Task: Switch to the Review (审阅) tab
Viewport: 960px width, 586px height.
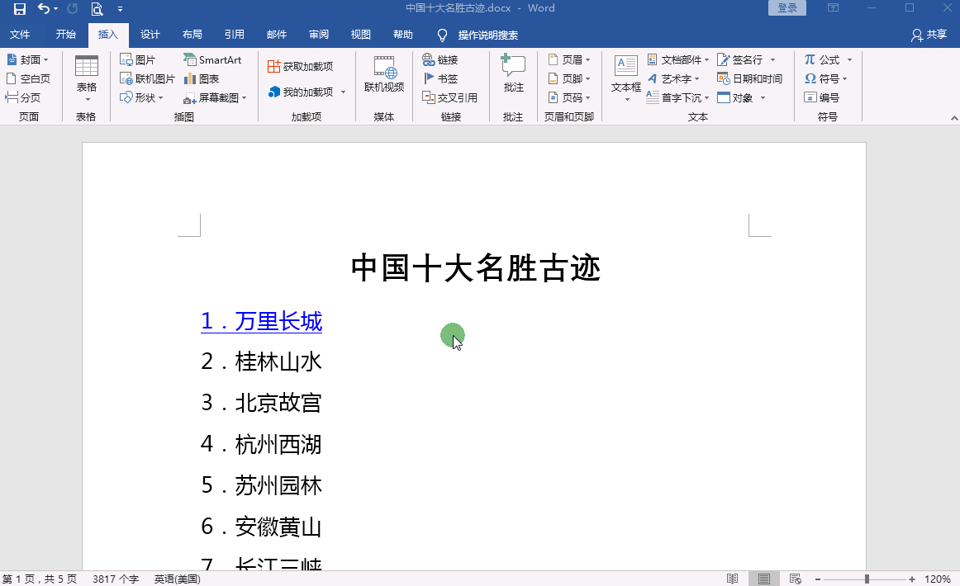Action: (x=319, y=35)
